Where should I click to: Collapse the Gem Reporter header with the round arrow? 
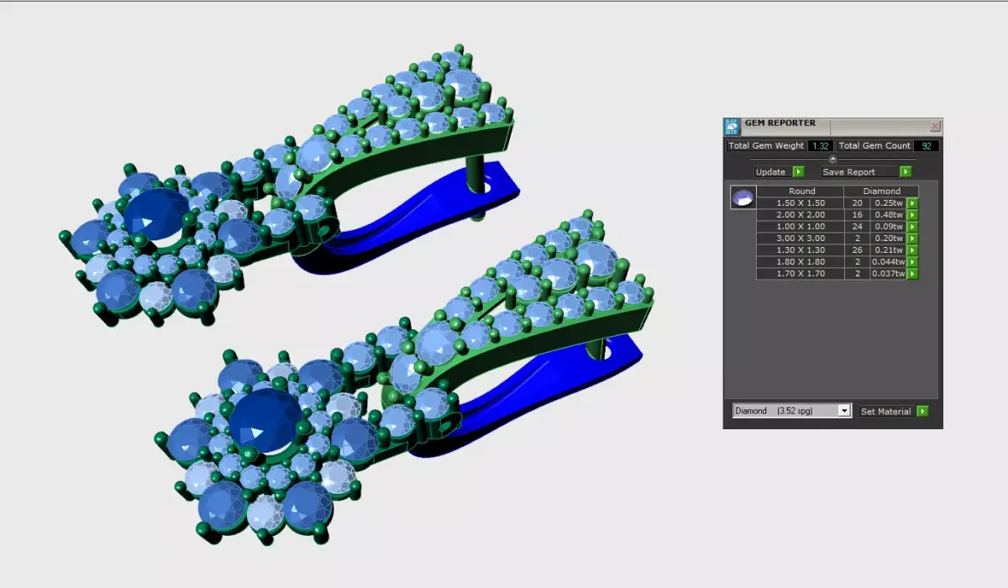point(832,159)
